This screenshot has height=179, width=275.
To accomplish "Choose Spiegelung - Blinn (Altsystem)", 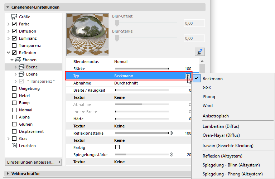I will point(231,165).
